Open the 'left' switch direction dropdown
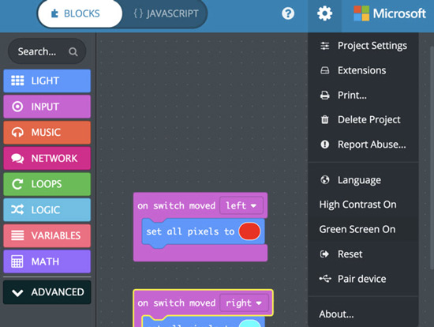434x327 pixels. [x=241, y=205]
